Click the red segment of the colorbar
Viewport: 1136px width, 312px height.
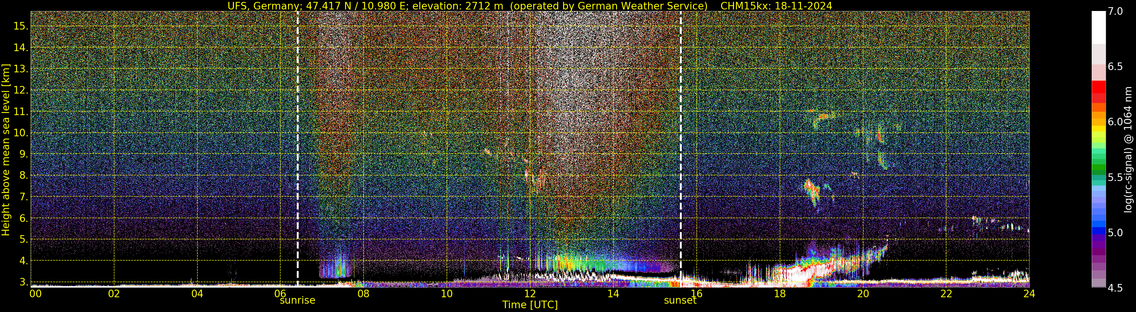click(1099, 87)
